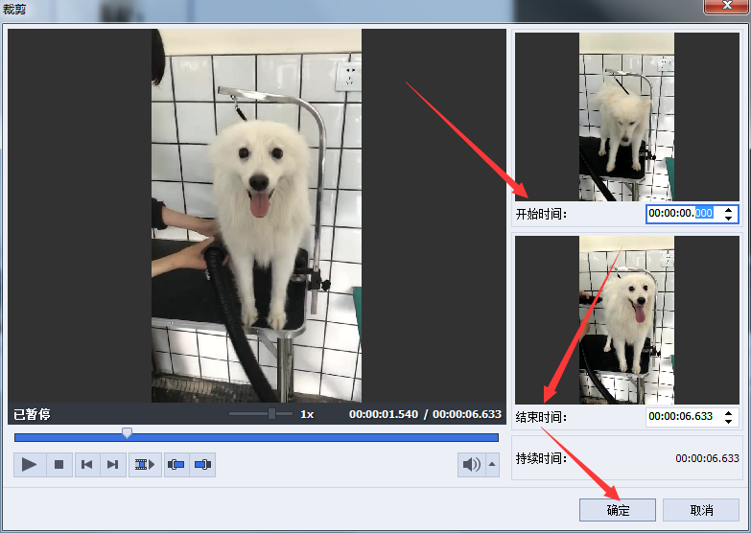Click the start time input field
Viewport: 751px width, 533px height.
click(x=681, y=214)
